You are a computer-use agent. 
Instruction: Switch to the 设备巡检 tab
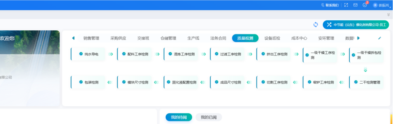(272, 38)
